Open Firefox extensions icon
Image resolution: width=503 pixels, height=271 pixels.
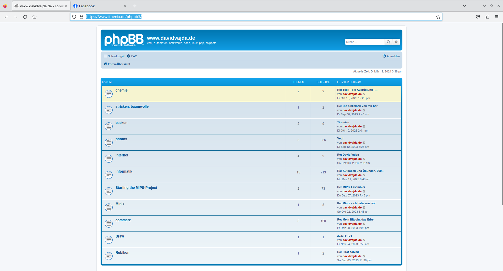tap(487, 17)
